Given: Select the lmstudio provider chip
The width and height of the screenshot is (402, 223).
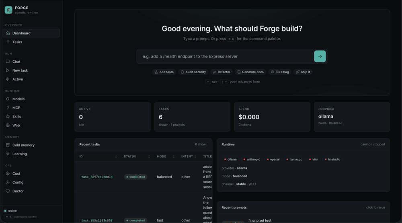Looking at the screenshot, I should click(332, 159).
